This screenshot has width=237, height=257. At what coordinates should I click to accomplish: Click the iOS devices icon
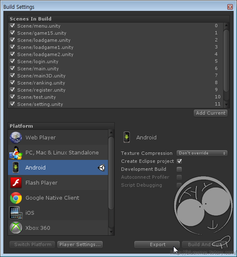coord(16,213)
